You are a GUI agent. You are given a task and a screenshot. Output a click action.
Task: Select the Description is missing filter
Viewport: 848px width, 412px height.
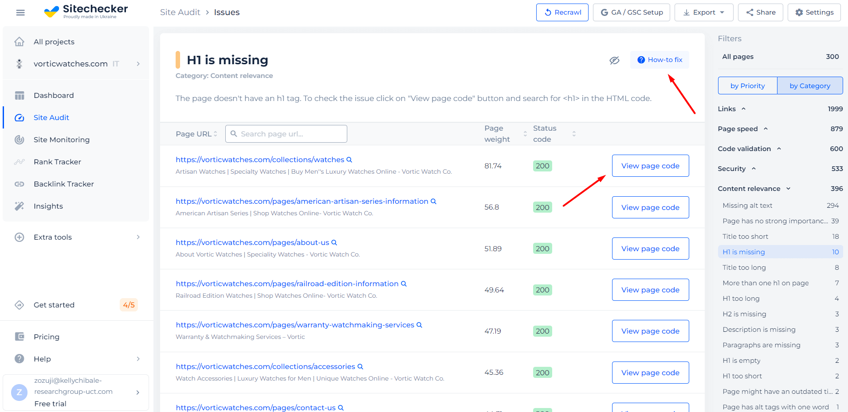[x=780, y=330]
